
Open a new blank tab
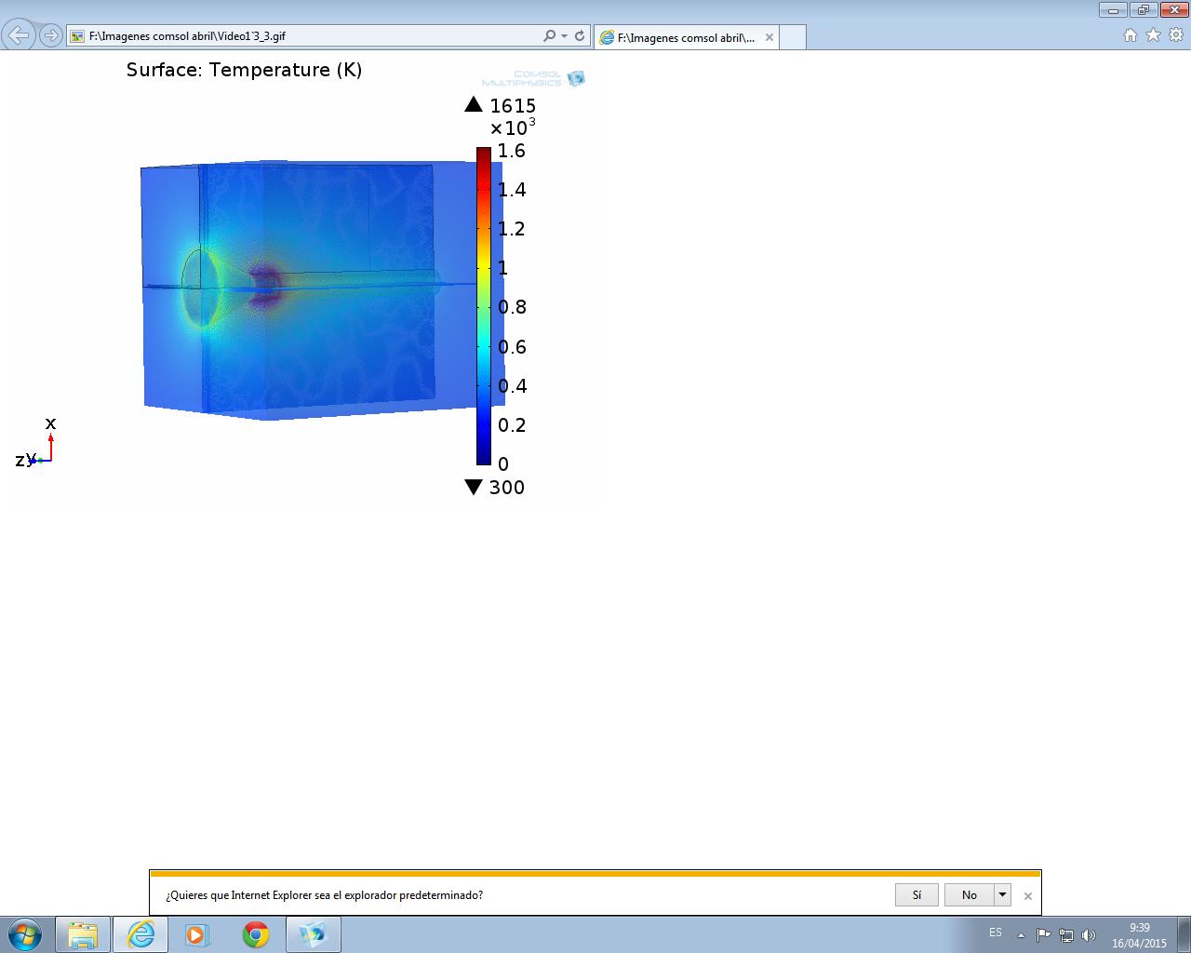(x=792, y=38)
